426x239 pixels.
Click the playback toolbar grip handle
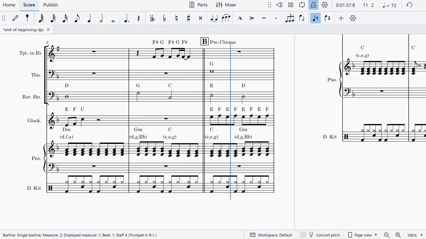(270, 5)
